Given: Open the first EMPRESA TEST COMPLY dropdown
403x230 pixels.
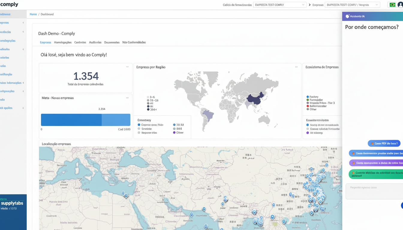Looking at the screenshot, I should (279, 5).
